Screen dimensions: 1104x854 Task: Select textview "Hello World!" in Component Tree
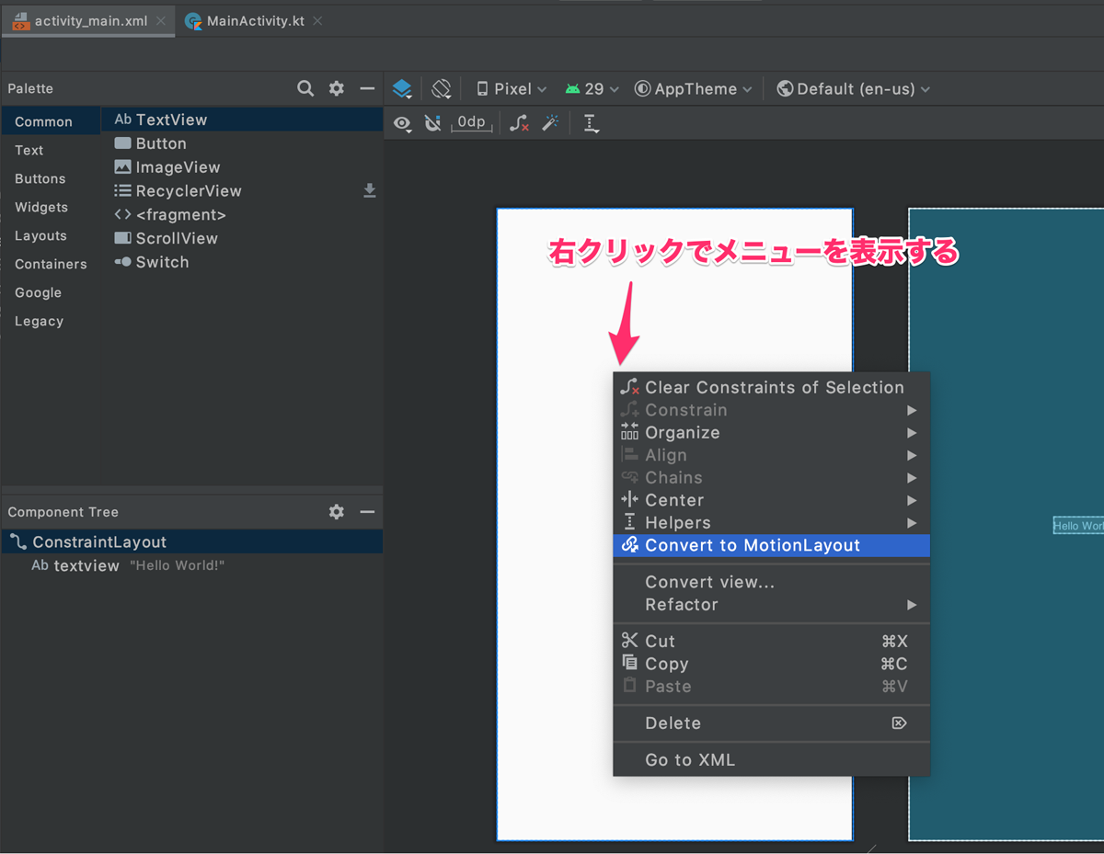(x=192, y=565)
